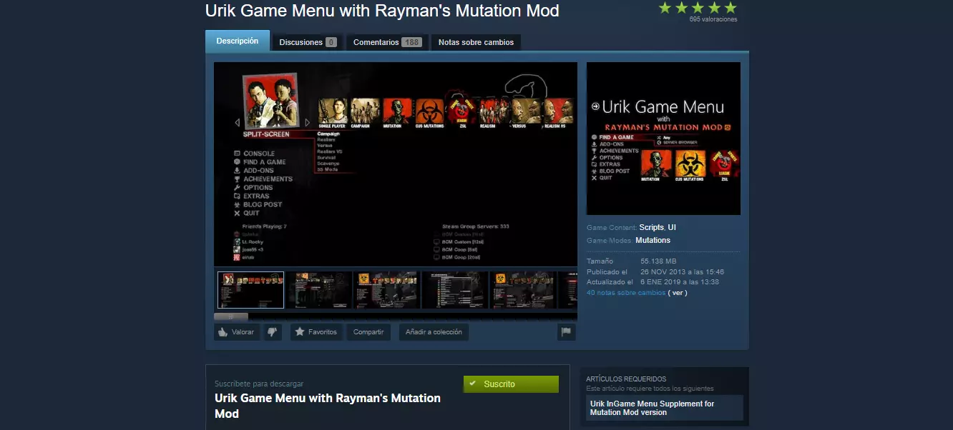Image resolution: width=953 pixels, height=430 pixels.
Task: Open the Comentarios tab
Action: click(387, 42)
